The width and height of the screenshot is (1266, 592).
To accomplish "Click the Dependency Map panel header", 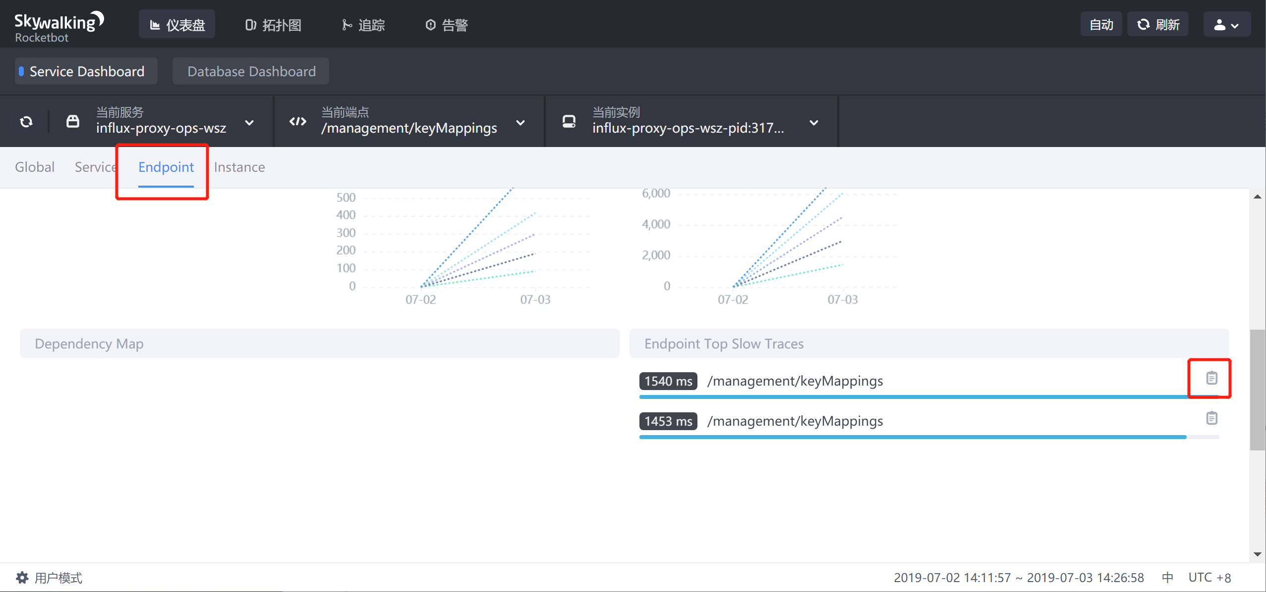I will click(x=319, y=343).
